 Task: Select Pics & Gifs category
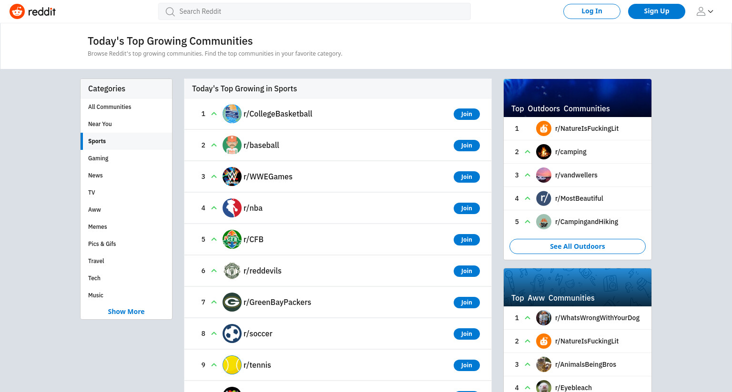pyautogui.click(x=126, y=244)
